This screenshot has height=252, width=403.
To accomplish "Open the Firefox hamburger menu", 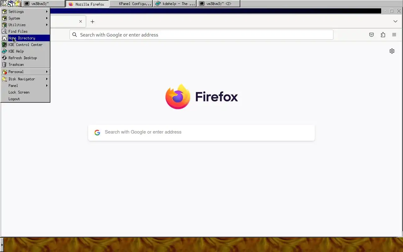I will tap(394, 35).
